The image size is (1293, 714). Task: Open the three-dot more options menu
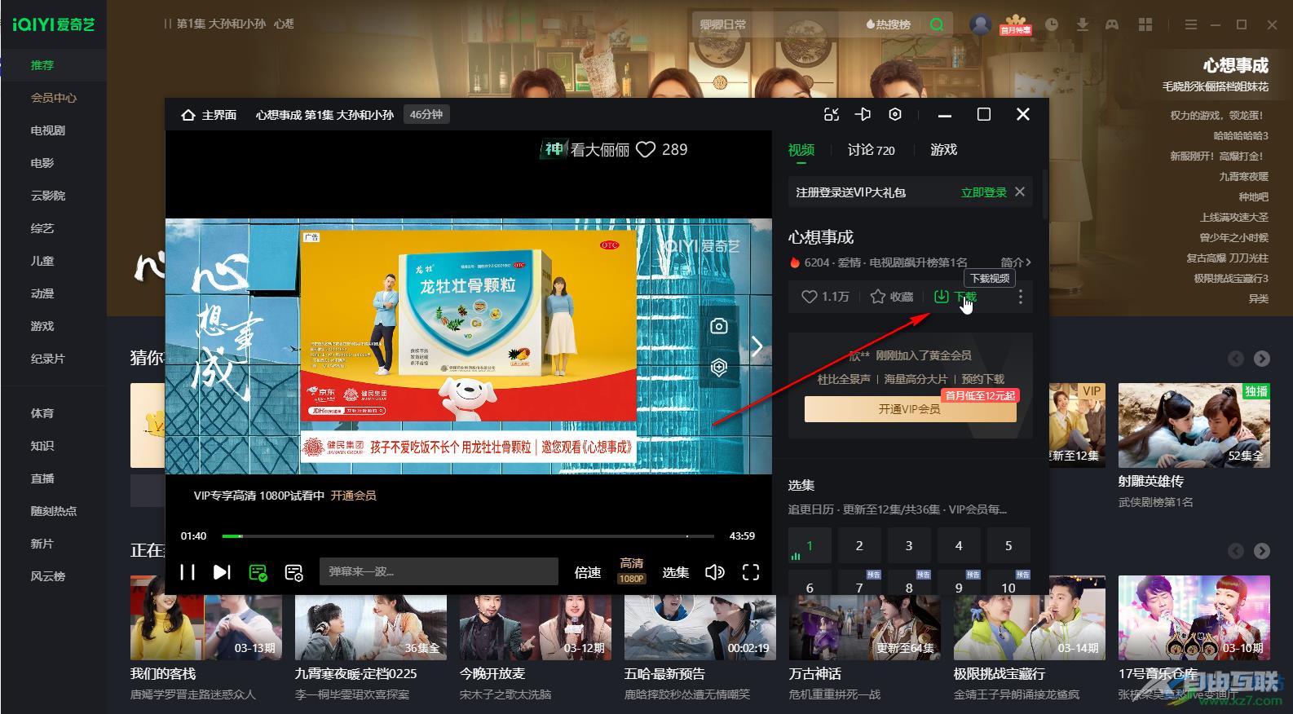point(1020,297)
